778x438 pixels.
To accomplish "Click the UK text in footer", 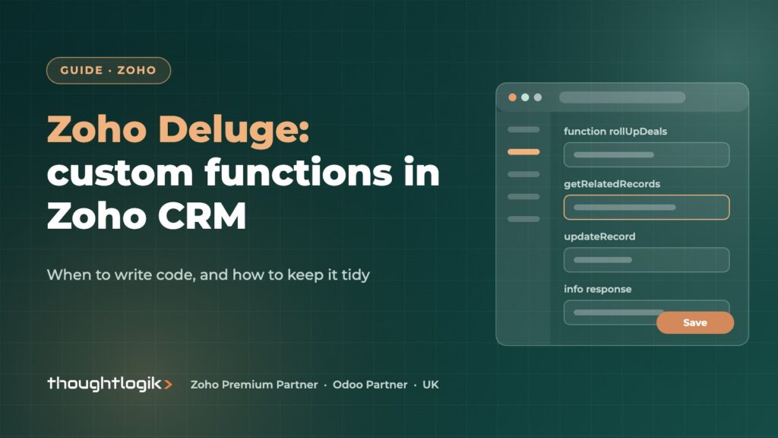I will [431, 385].
